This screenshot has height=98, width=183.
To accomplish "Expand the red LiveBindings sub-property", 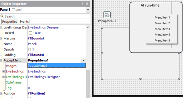I will pyautogui.click(x=4, y=71).
